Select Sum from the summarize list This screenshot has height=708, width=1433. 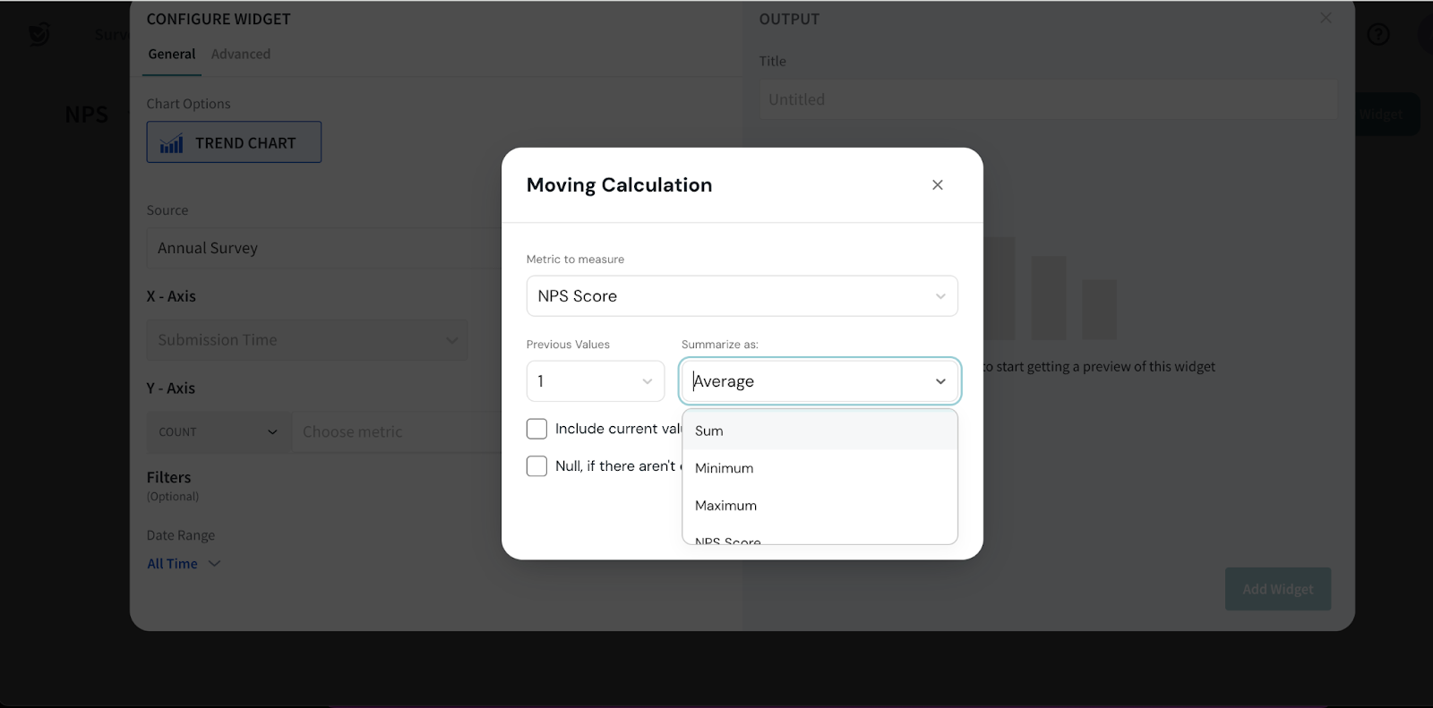[709, 431]
